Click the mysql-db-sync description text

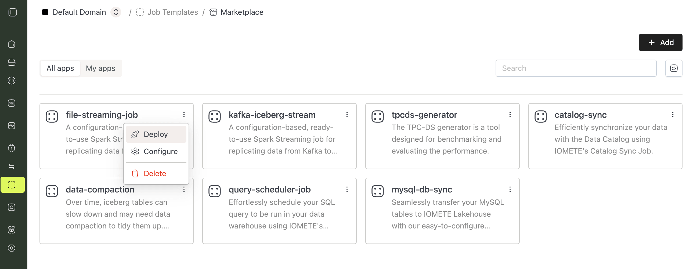click(x=448, y=214)
